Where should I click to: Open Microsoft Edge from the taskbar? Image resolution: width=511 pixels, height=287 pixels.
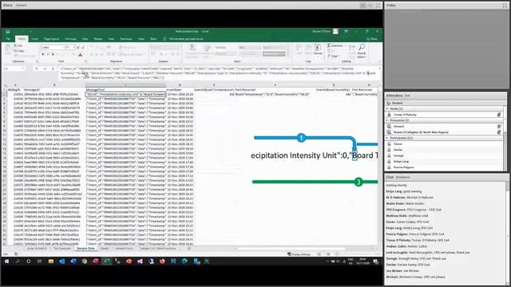(x=184, y=261)
